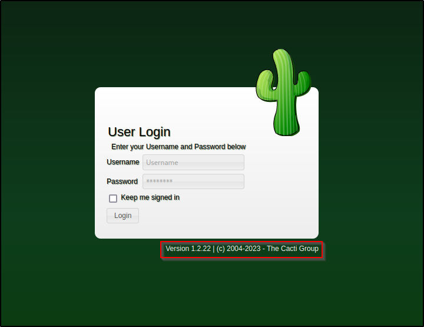Click the Login button

[122, 216]
